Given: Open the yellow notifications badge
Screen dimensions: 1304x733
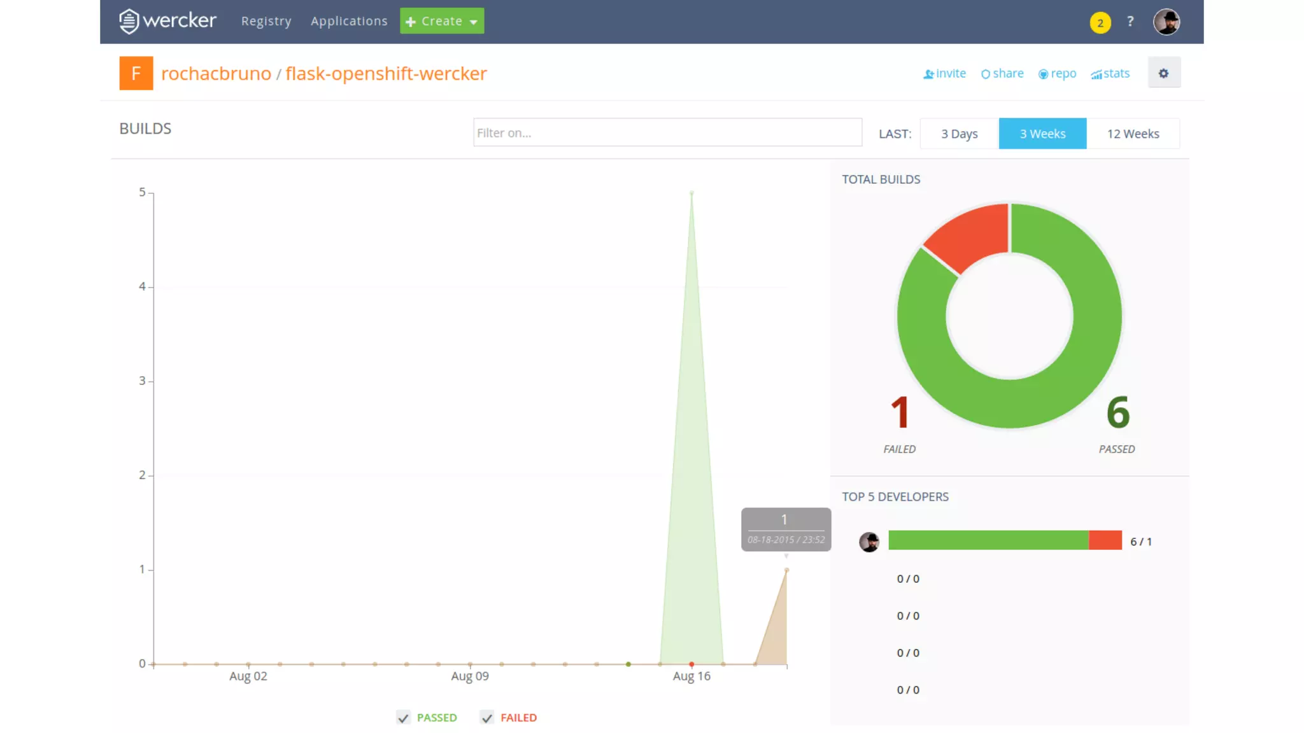Looking at the screenshot, I should (1100, 23).
